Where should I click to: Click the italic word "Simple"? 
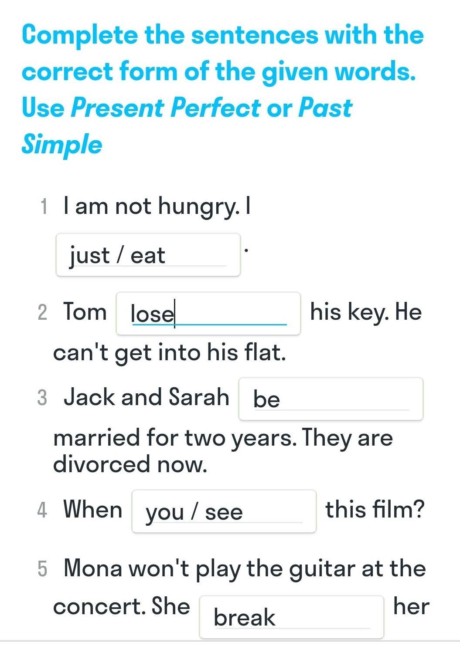(62, 144)
